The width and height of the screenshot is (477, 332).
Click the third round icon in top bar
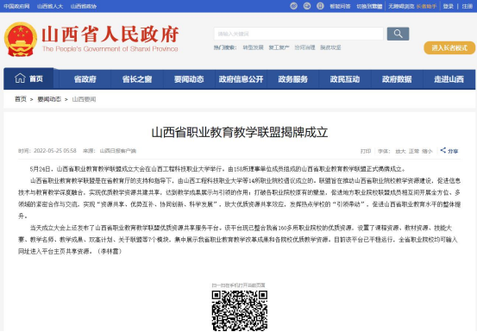(x=320, y=6)
